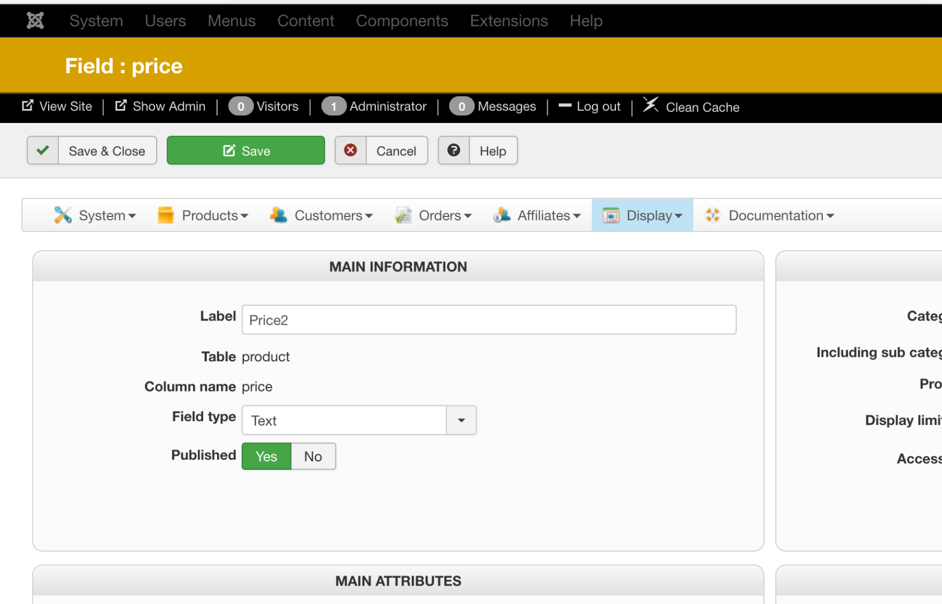Click the Customers people icon
Screen dimensions: 942x604
(x=279, y=215)
